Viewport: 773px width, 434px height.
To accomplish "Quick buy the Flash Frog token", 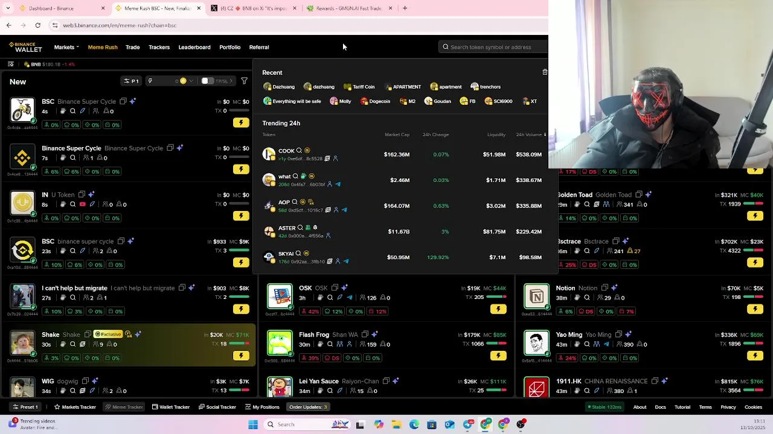I will click(498, 356).
